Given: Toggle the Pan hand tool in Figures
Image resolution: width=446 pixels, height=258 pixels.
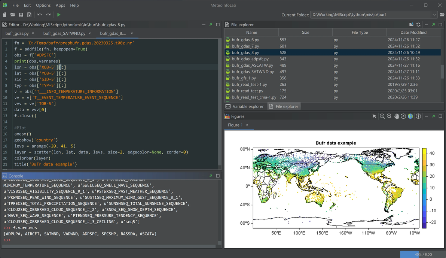Looking at the screenshot, I should (x=396, y=116).
